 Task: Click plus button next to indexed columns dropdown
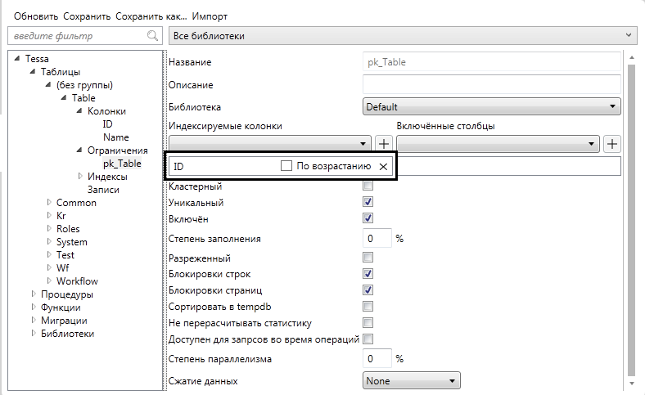[x=384, y=144]
